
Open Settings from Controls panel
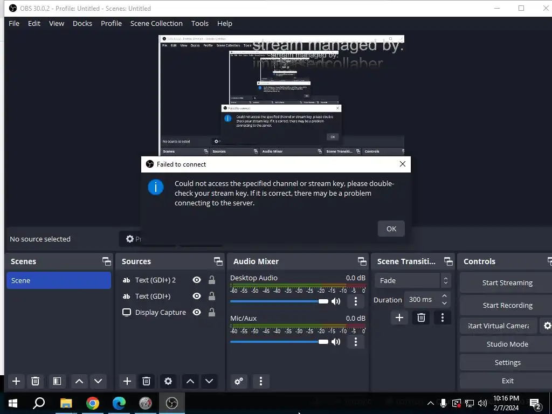507,362
